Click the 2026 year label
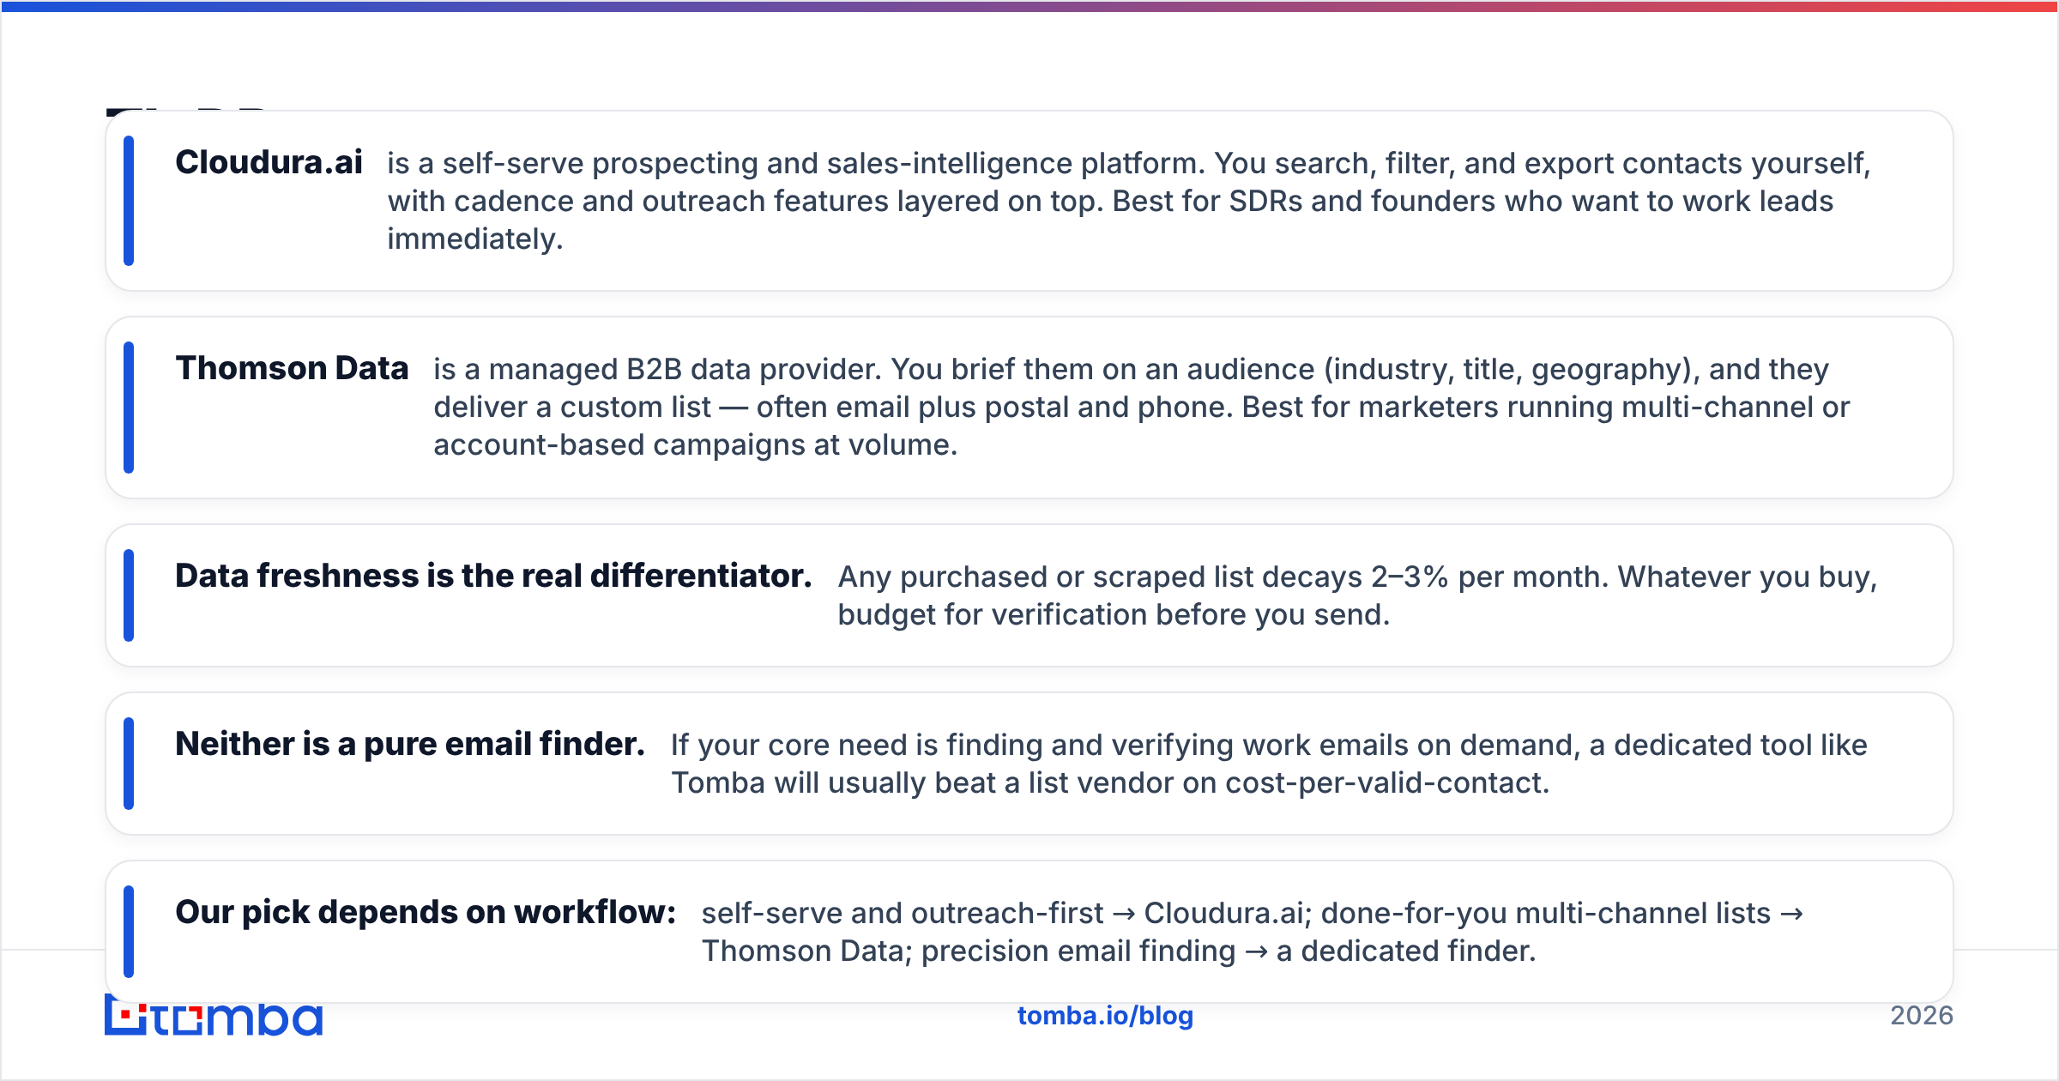 [1922, 1016]
